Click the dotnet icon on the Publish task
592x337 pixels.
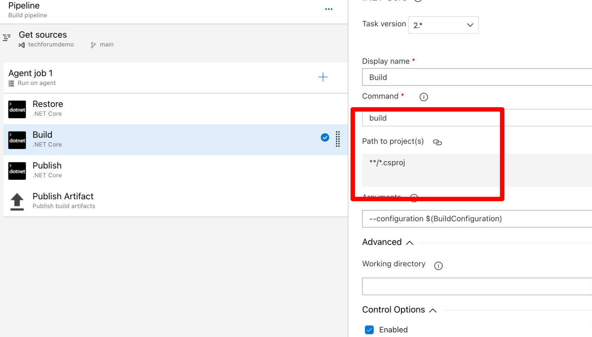click(x=17, y=171)
